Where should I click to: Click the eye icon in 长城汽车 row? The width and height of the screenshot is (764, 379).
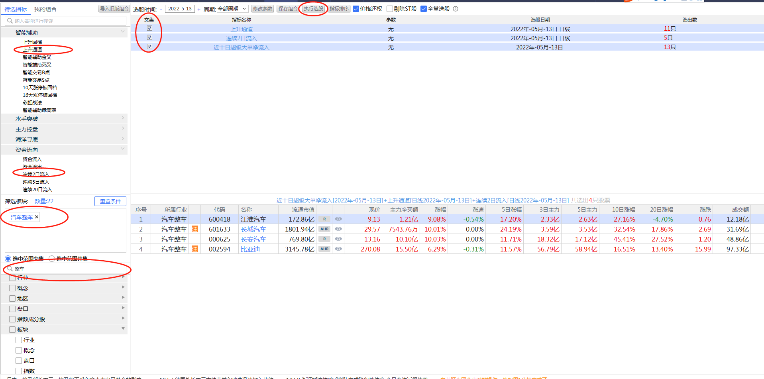click(x=338, y=229)
